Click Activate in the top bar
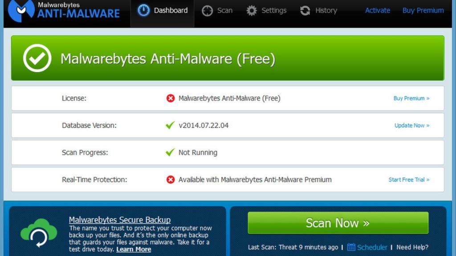Image resolution: width=456 pixels, height=256 pixels. click(x=377, y=10)
